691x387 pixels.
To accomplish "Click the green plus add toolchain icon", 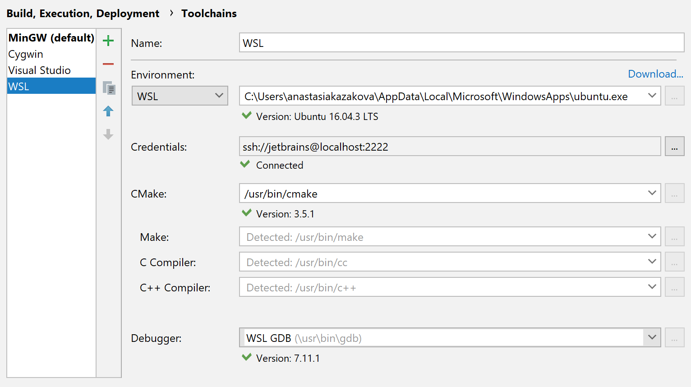I will [x=108, y=41].
